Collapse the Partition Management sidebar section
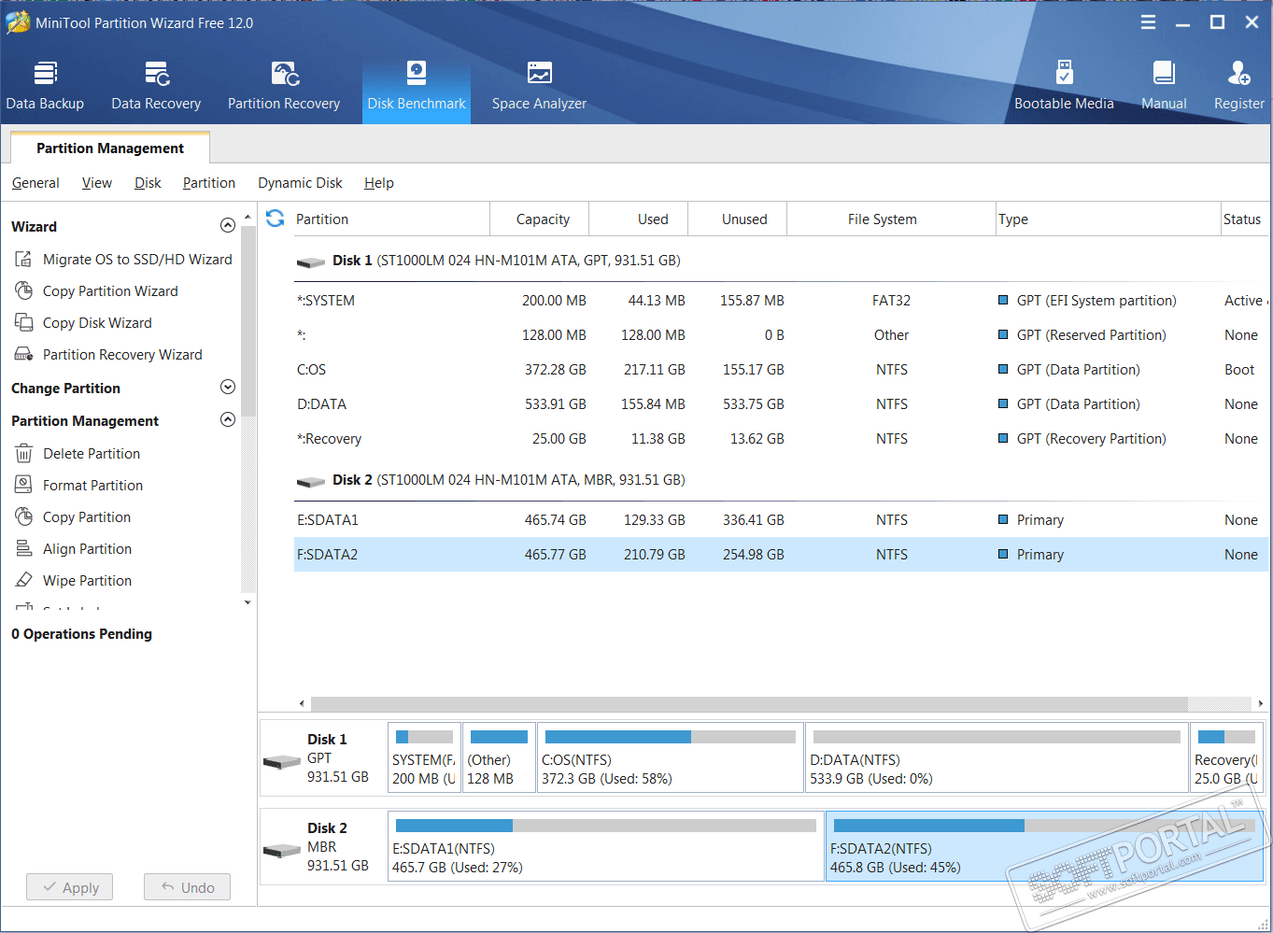Screen dimensions: 1273x933 (x=227, y=420)
